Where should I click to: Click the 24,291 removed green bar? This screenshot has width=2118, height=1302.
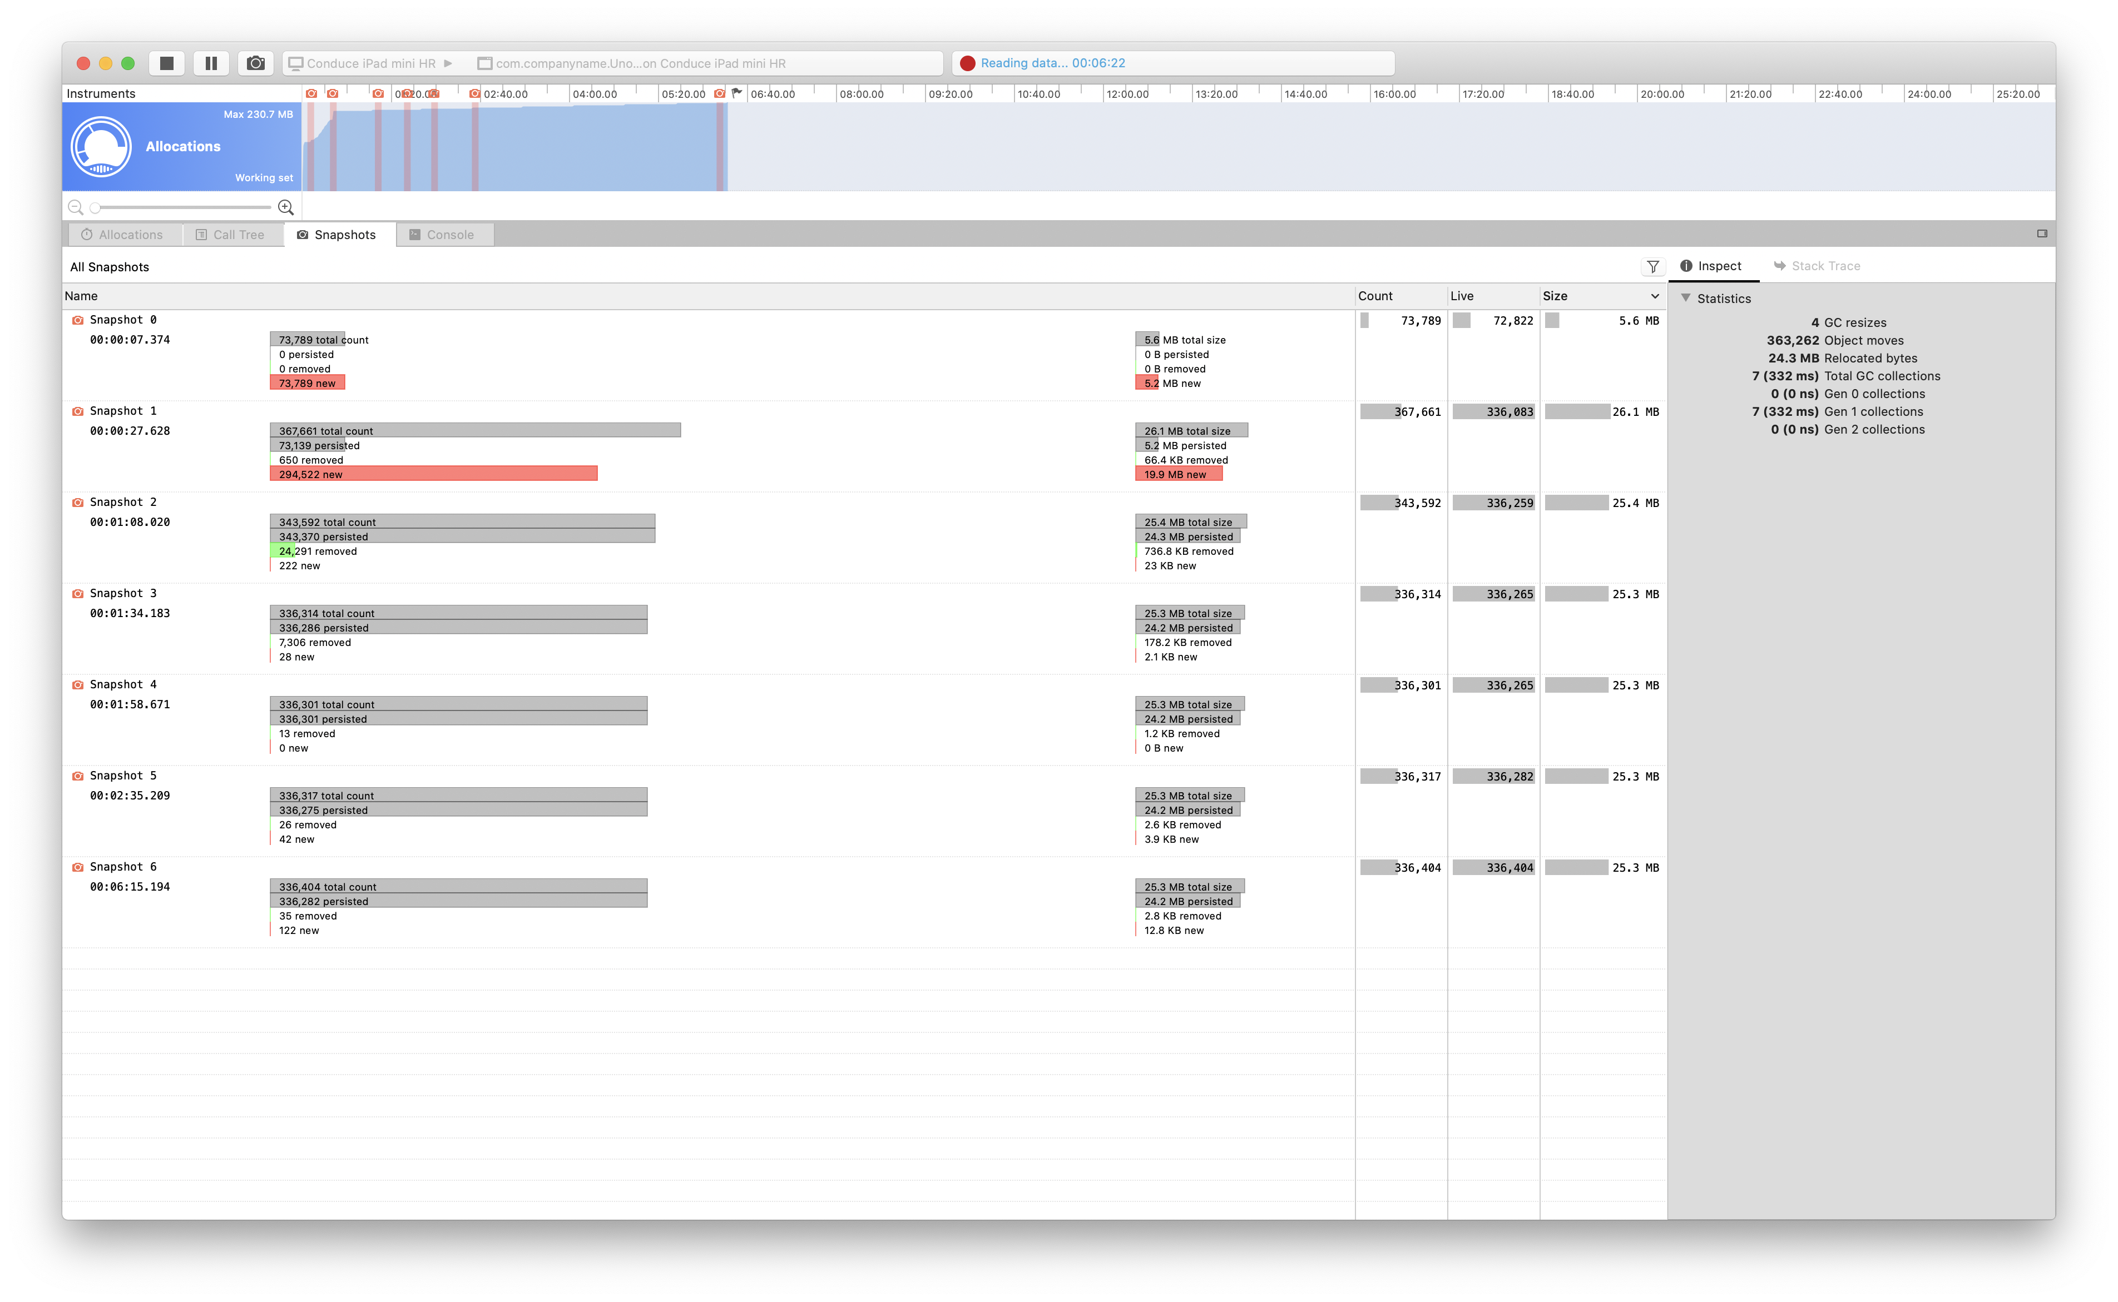coord(283,551)
